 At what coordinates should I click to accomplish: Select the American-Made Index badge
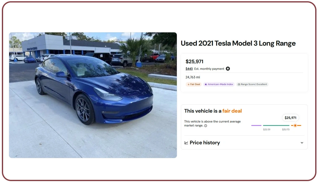[219, 84]
